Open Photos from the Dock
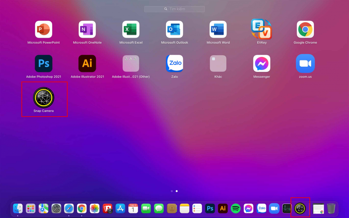This screenshot has width=349, height=218. click(95, 209)
